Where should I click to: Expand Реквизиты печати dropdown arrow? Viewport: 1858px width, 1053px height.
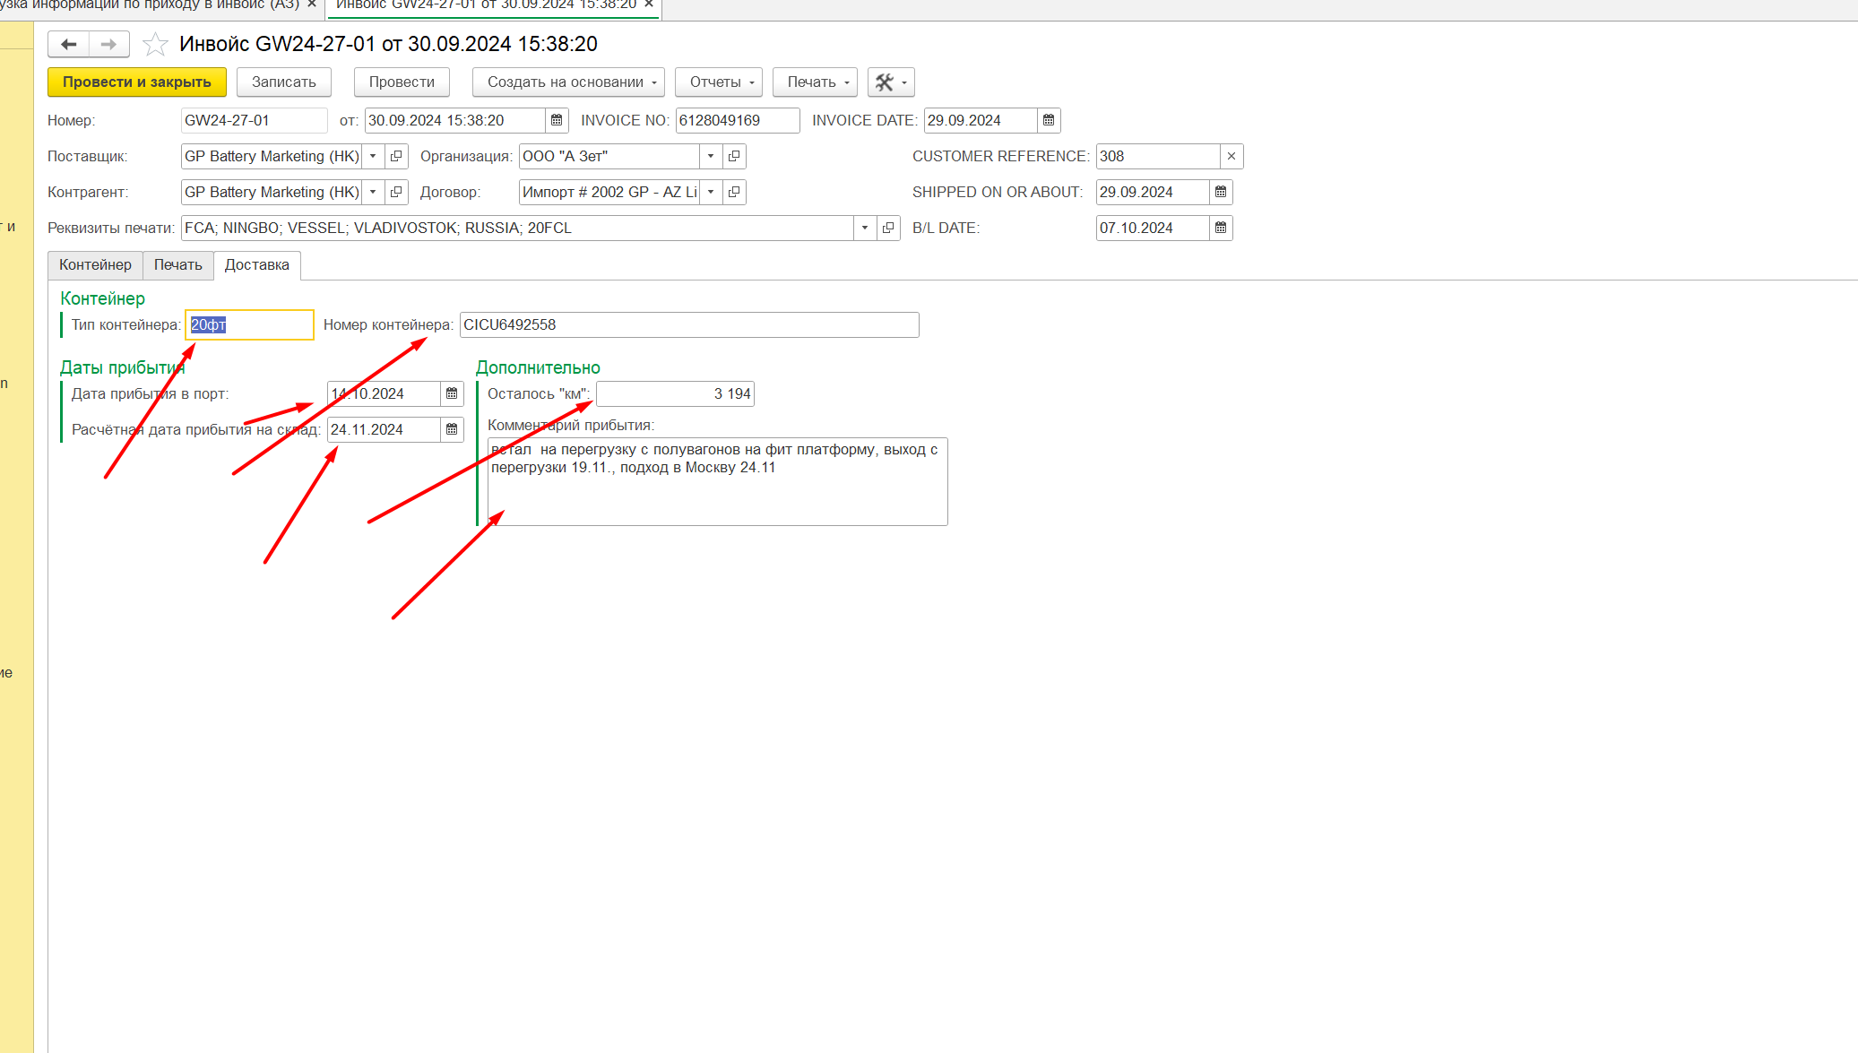coord(865,228)
